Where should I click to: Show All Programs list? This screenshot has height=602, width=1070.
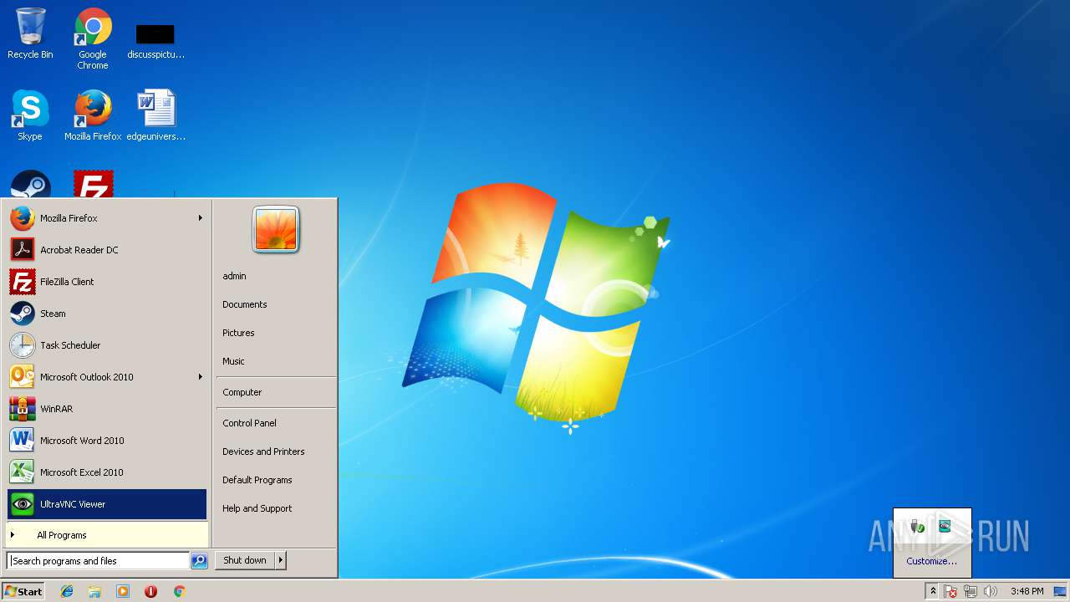pyautogui.click(x=107, y=535)
